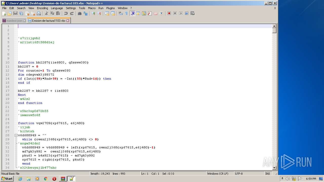
Task: Click scrollbar up arrow in editor
Action: [274, 26]
